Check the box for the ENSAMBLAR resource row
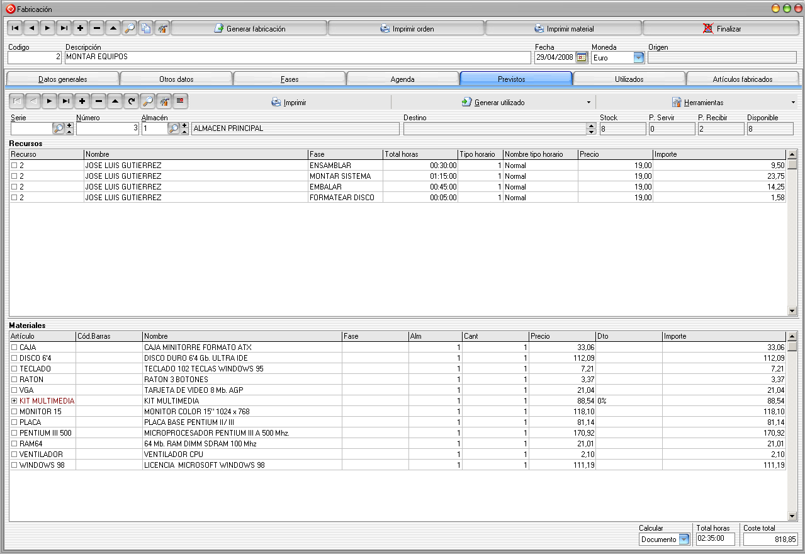Screen dimensions: 805x554 pos(14,166)
